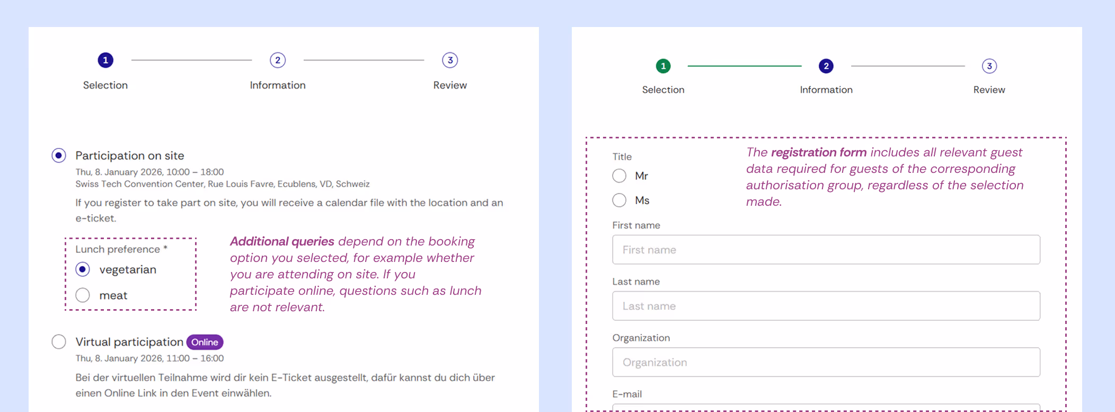The image size is (1115, 412).
Task: Click step 3 circle in right panel
Action: (989, 66)
